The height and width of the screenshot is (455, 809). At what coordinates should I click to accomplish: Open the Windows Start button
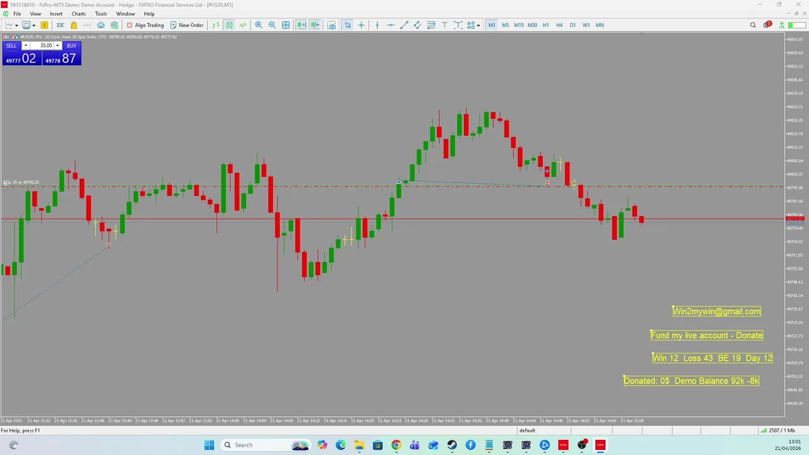coord(209,445)
